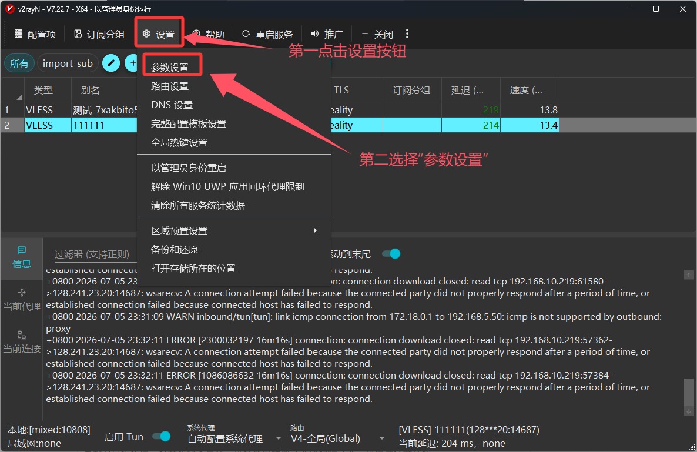Image resolution: width=697 pixels, height=452 pixels.
Task: Choose 备份和还原 from the menu
Action: click(x=174, y=249)
